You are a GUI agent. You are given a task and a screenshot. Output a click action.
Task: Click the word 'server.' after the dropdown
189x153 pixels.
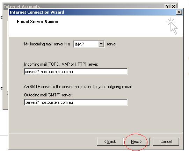tap(111, 44)
